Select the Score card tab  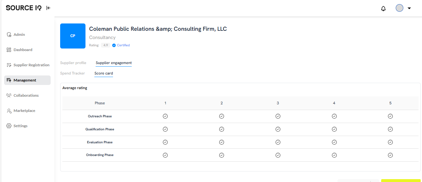click(104, 73)
